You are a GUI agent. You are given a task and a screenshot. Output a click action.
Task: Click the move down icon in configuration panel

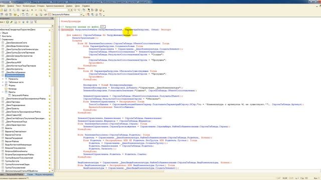[27, 22]
